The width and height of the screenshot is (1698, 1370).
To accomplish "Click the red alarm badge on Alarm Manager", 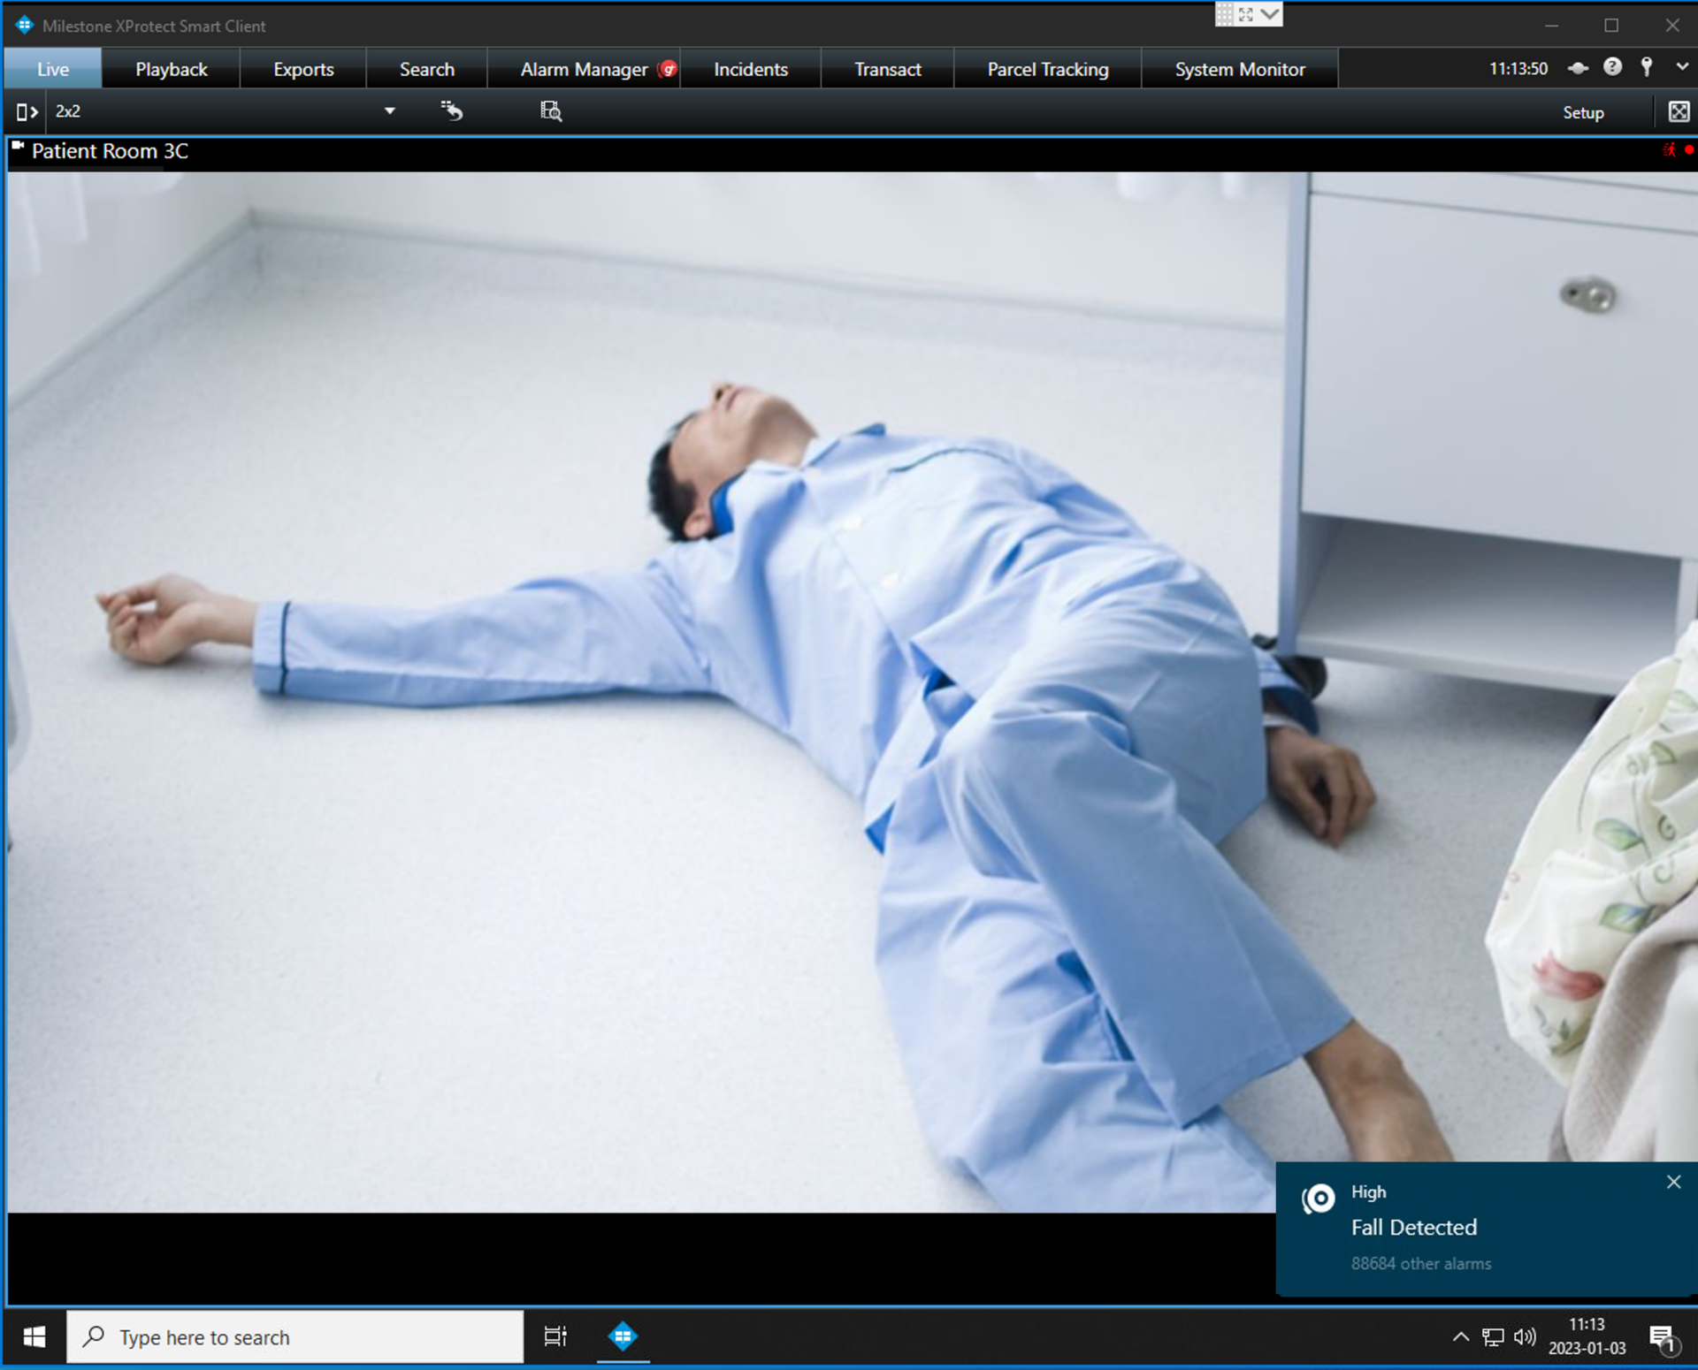I will (669, 69).
